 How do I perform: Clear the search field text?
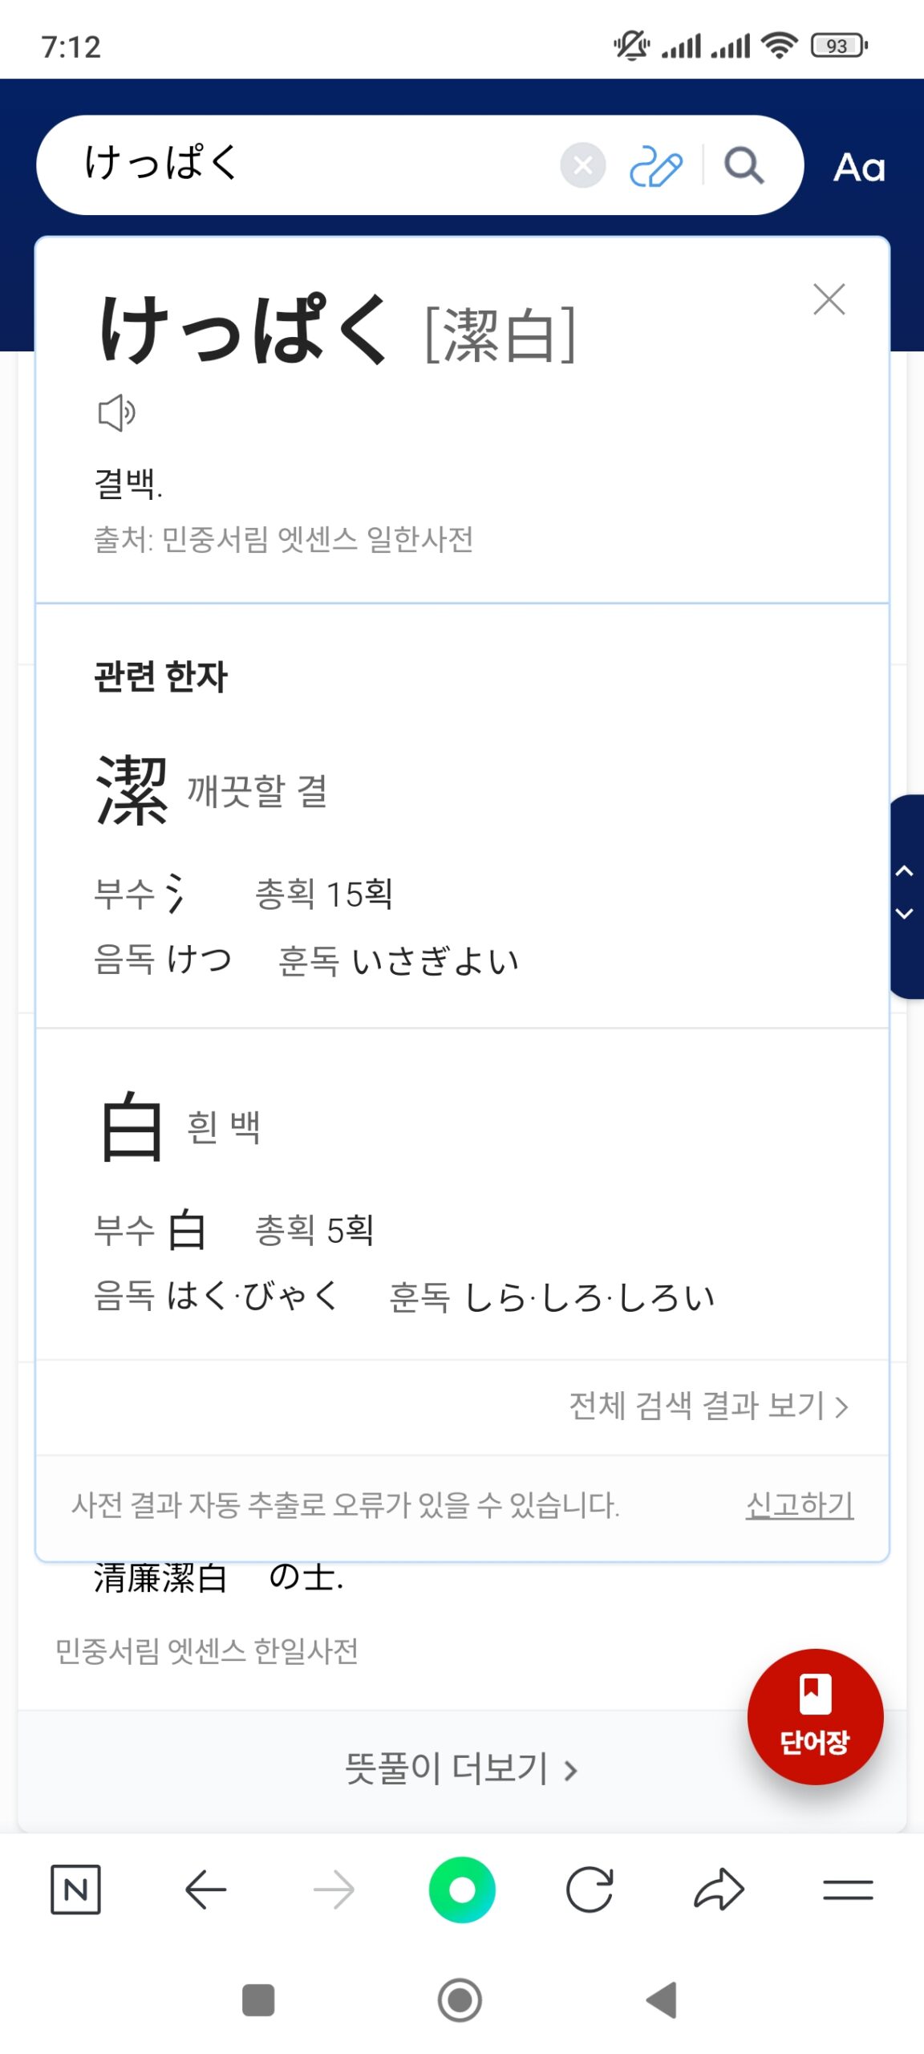point(582,165)
